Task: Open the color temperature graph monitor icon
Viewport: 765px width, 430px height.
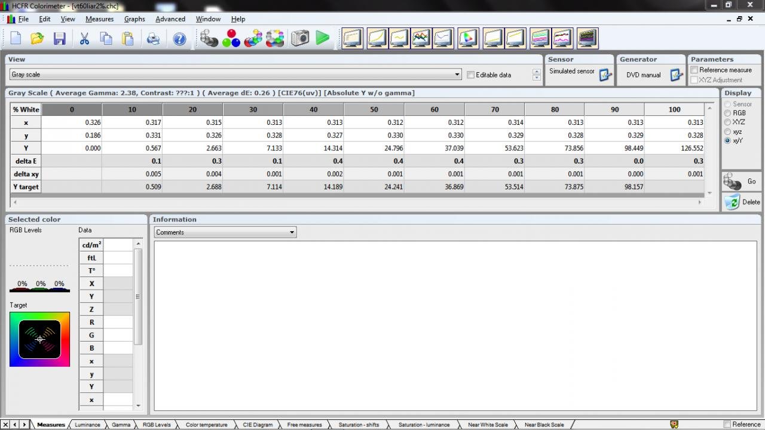Action: (443, 39)
